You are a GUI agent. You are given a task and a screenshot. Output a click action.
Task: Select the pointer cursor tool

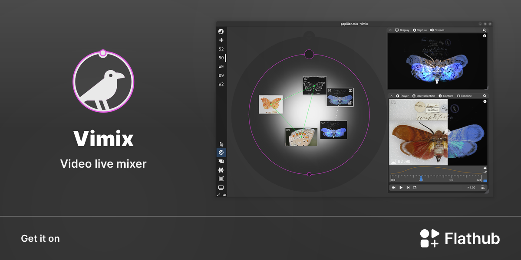coord(221,144)
